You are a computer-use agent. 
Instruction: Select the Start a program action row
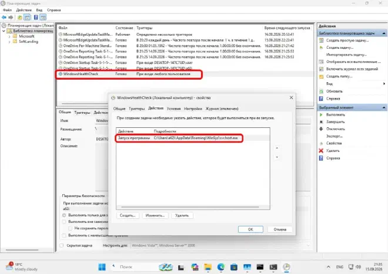click(x=193, y=138)
